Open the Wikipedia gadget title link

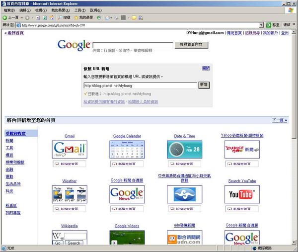pos(70,226)
